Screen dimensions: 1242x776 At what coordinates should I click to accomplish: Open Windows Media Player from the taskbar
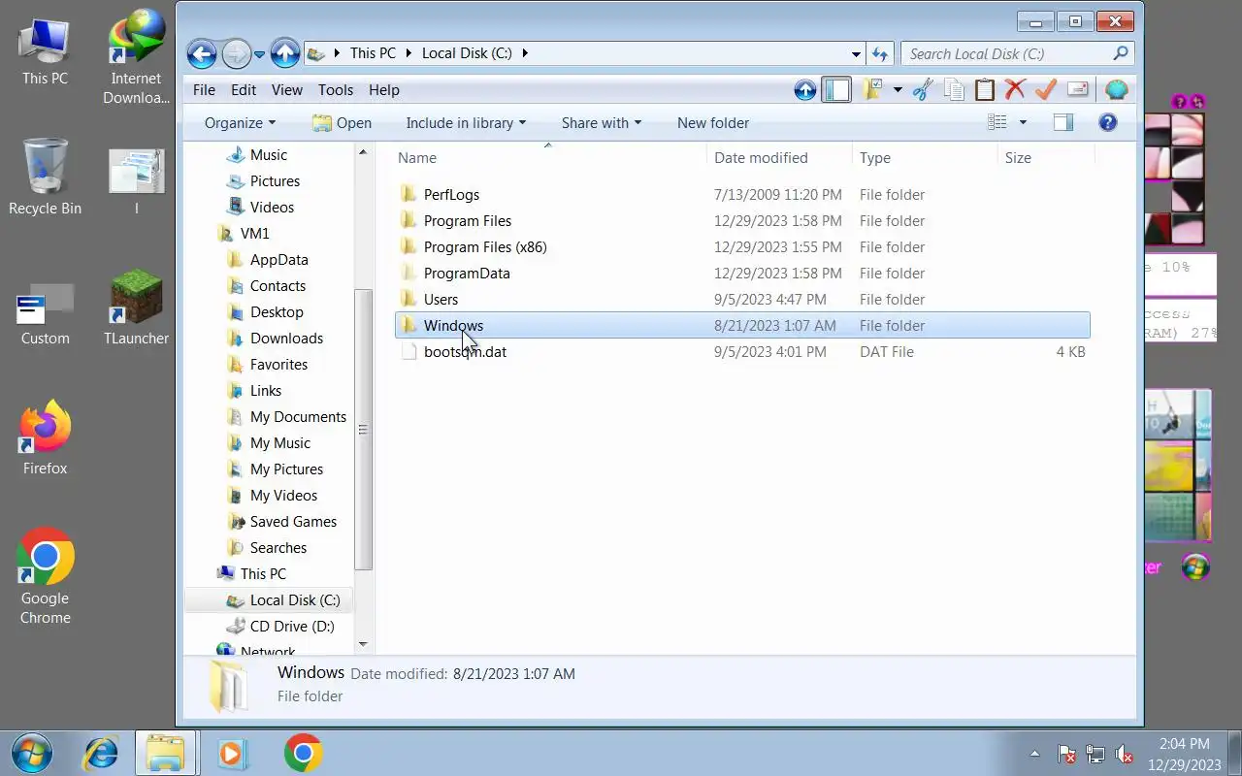click(x=232, y=753)
